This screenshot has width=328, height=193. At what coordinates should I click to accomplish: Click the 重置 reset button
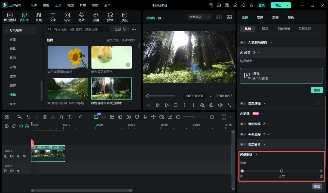317,186
